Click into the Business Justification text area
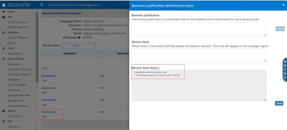Screen dimensions: 287x130 coord(199,29)
